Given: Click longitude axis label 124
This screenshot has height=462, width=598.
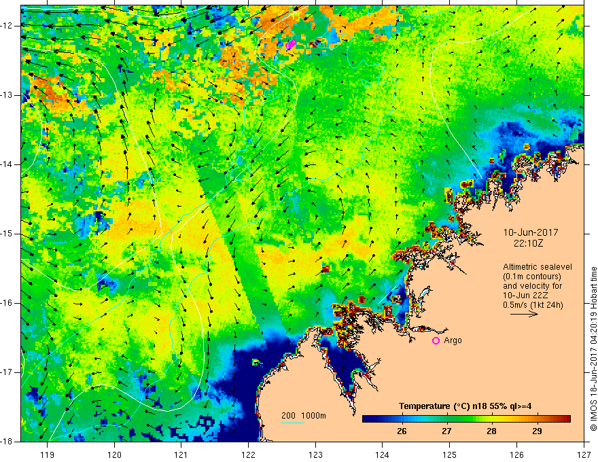Looking at the screenshot, I should 383,455.
